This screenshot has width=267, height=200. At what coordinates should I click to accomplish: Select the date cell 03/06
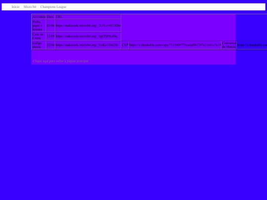[51, 26]
